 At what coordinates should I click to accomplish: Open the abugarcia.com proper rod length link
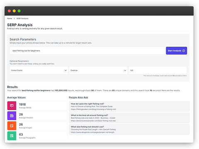point(92,132)
